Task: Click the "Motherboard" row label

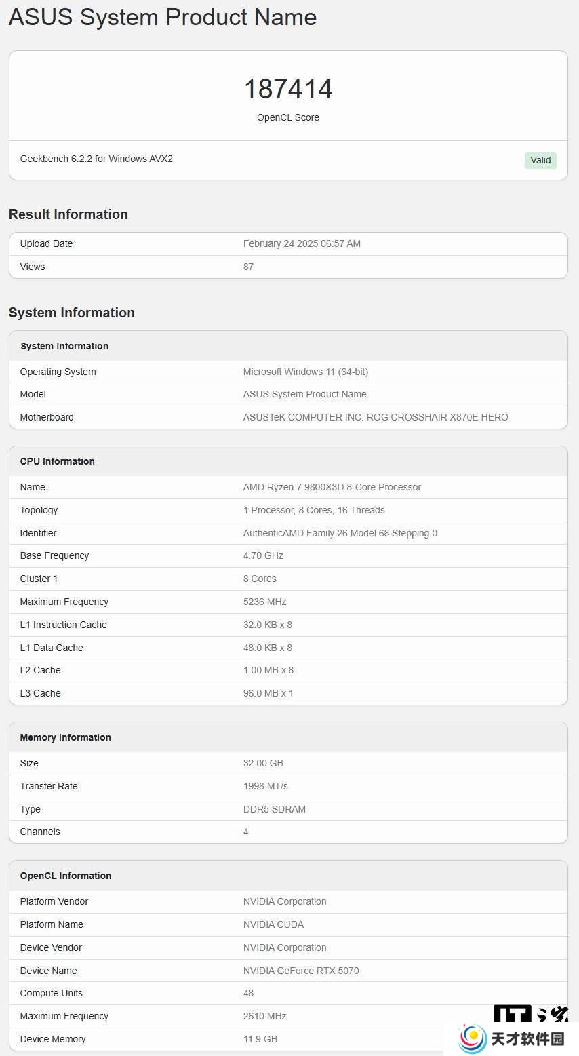Action: click(47, 417)
